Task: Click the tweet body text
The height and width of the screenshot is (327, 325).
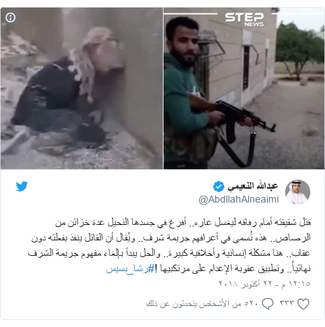Action: click(x=169, y=245)
